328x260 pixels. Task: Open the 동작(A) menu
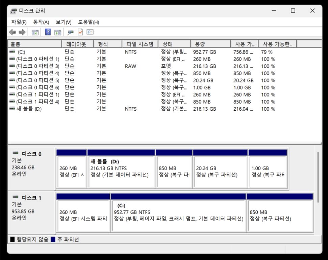(x=41, y=22)
